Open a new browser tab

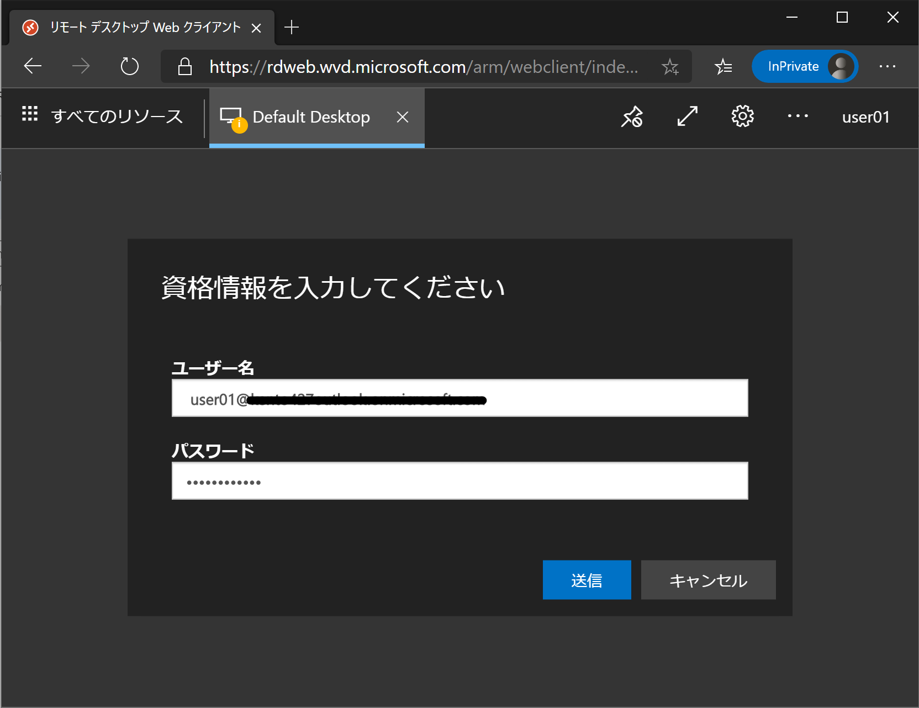(x=292, y=27)
